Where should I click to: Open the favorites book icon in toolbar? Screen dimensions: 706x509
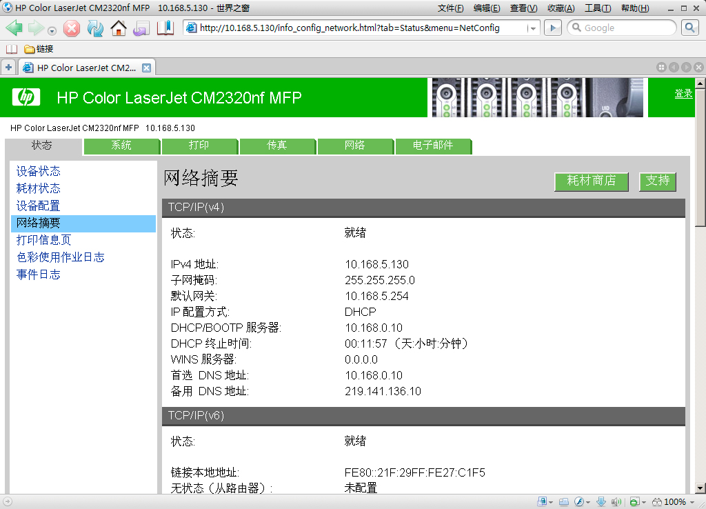pyautogui.click(x=165, y=28)
